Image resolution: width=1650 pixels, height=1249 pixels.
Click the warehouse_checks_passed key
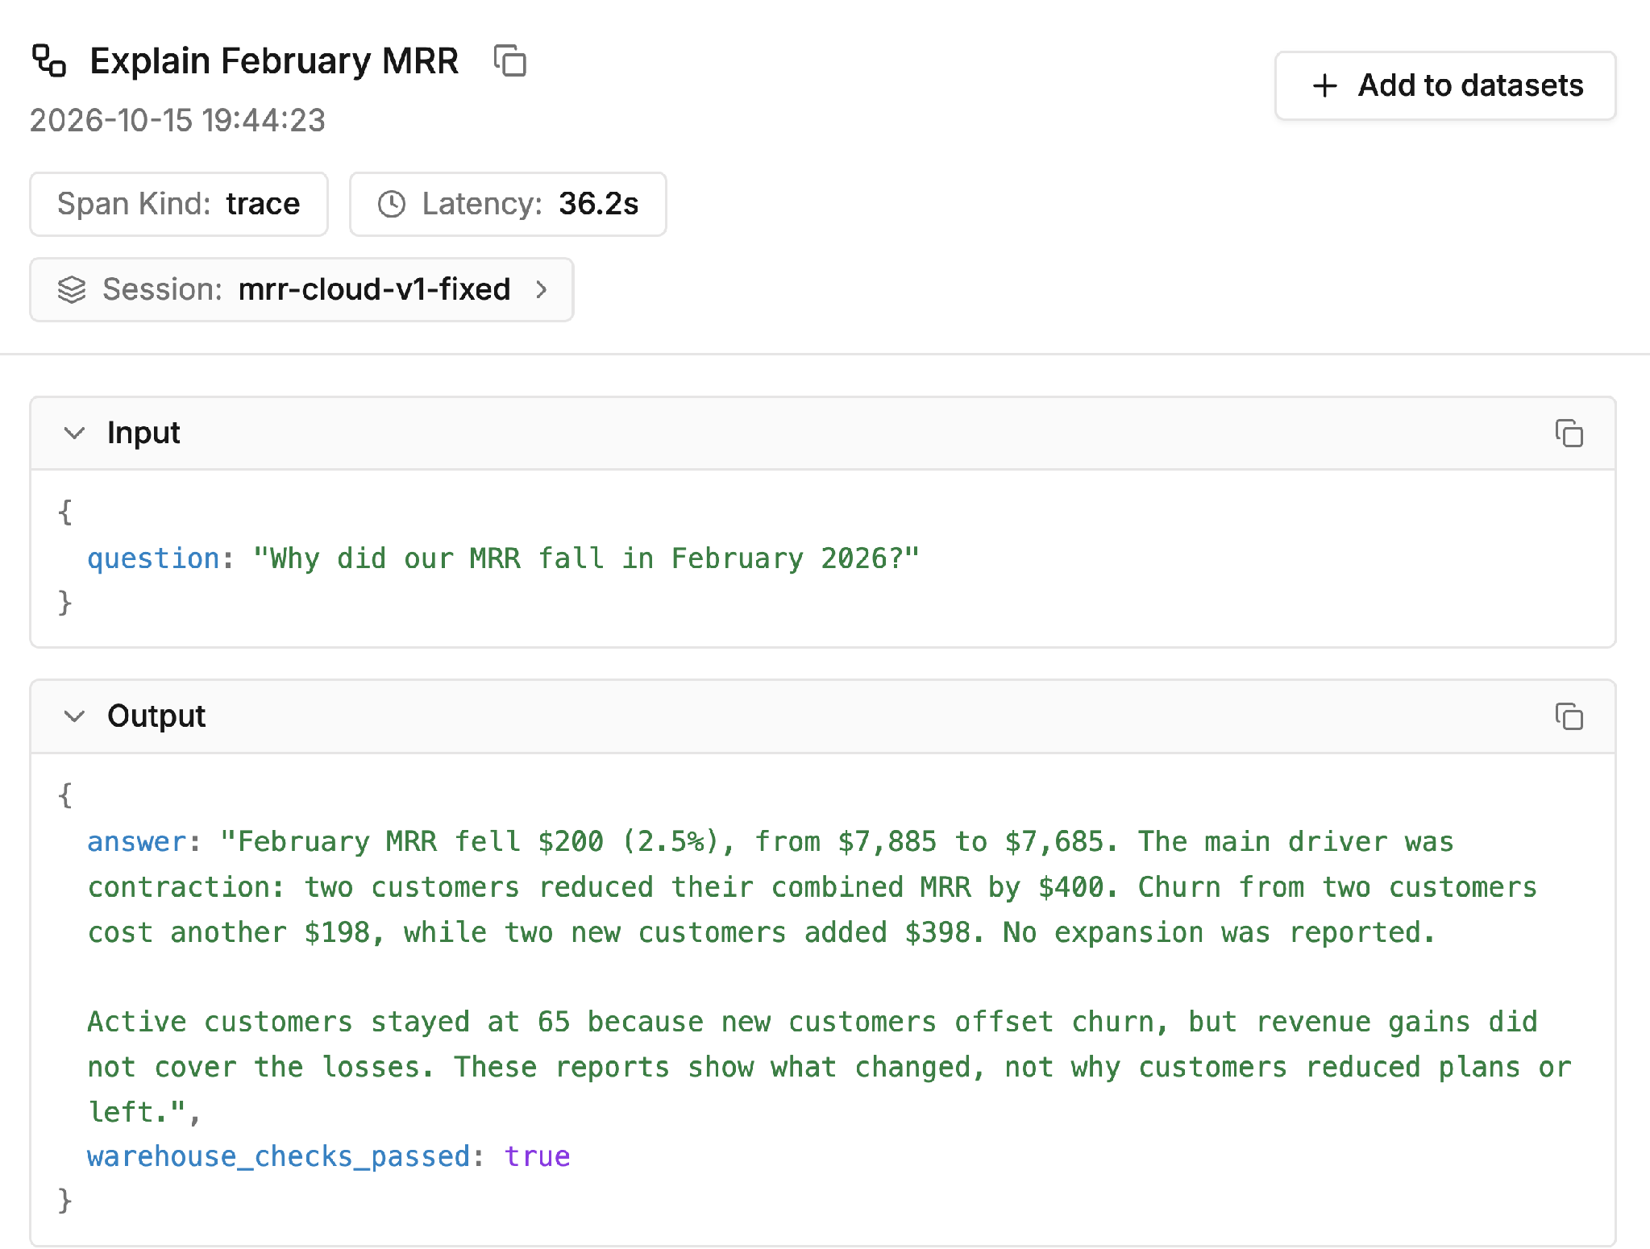coord(278,1157)
